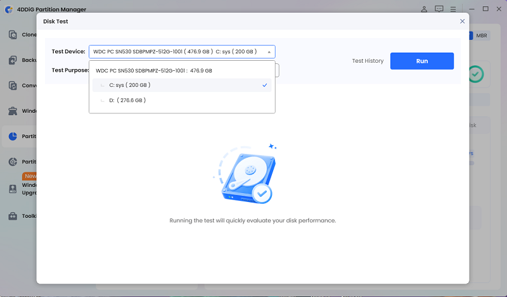507x297 pixels.
Task: Collapse the Test Device dropdown arrow
Action: point(269,52)
